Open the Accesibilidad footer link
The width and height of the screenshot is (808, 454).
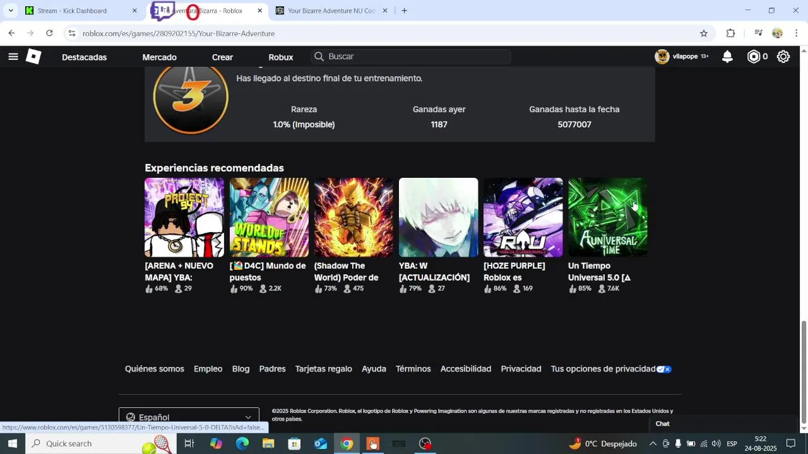[x=466, y=369]
